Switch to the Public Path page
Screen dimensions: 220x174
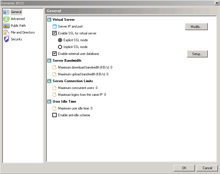[x=18, y=26]
